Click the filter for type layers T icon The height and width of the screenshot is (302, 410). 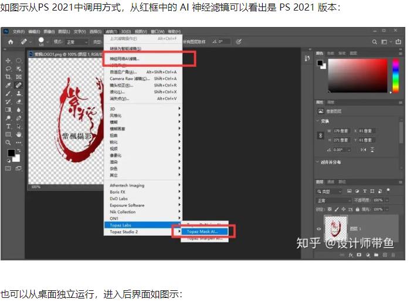tap(365, 191)
